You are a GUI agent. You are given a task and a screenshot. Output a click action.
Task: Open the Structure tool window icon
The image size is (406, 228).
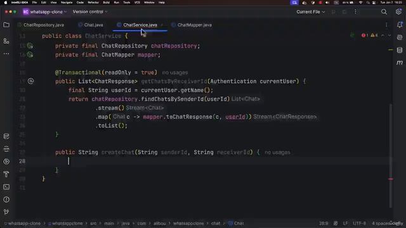point(6,41)
